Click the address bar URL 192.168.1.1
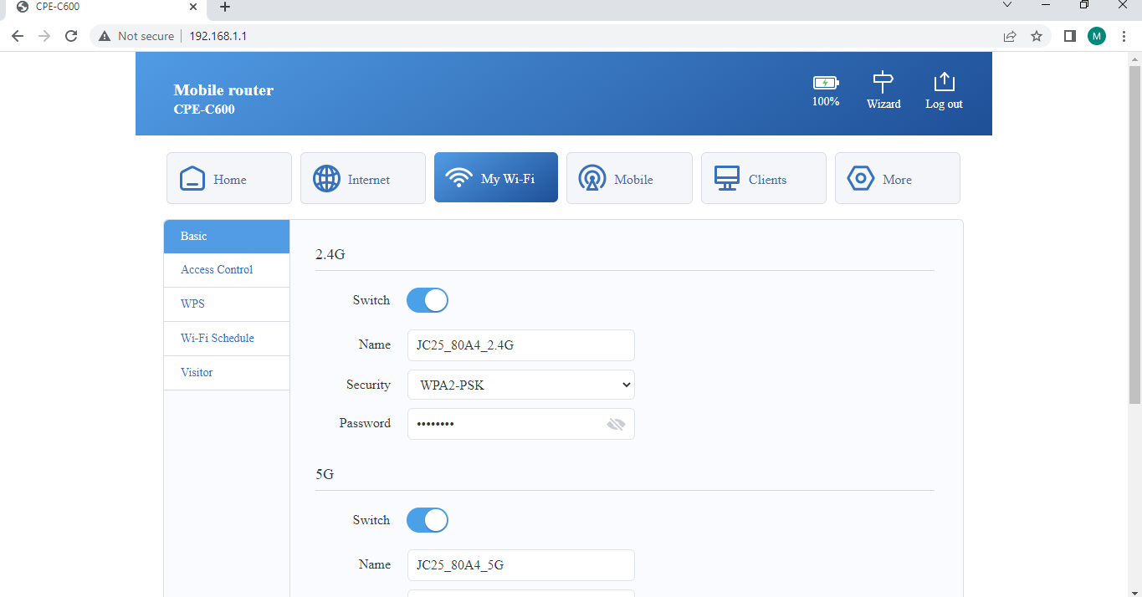Screen dimensions: 1142x597 pyautogui.click(x=218, y=36)
